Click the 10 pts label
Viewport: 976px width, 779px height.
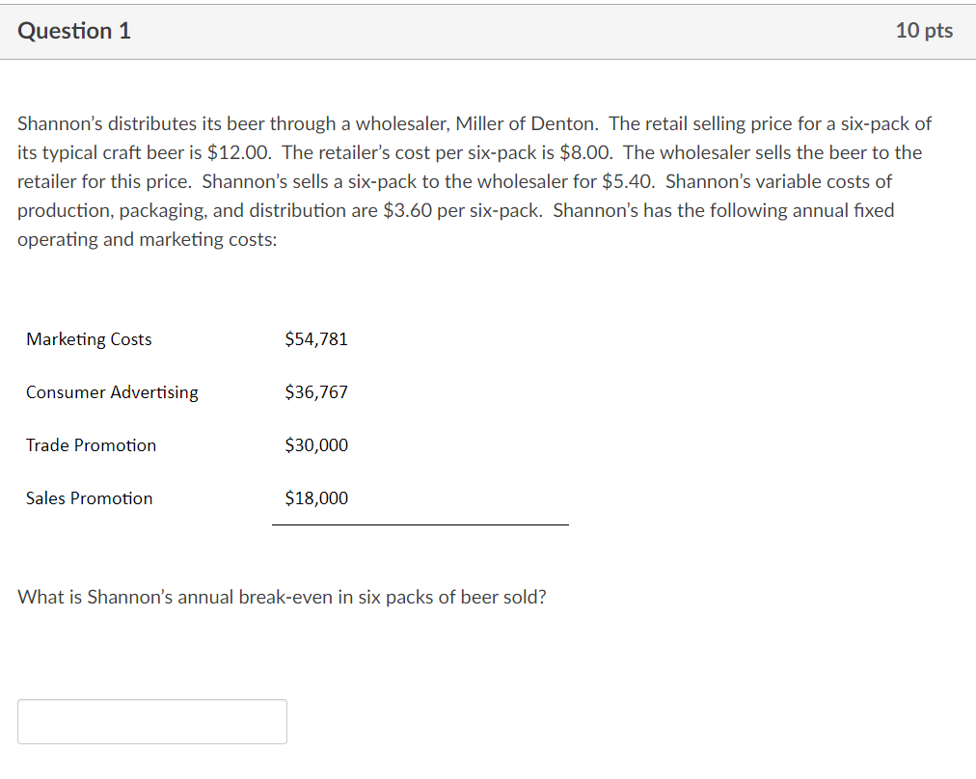pyautogui.click(x=923, y=31)
